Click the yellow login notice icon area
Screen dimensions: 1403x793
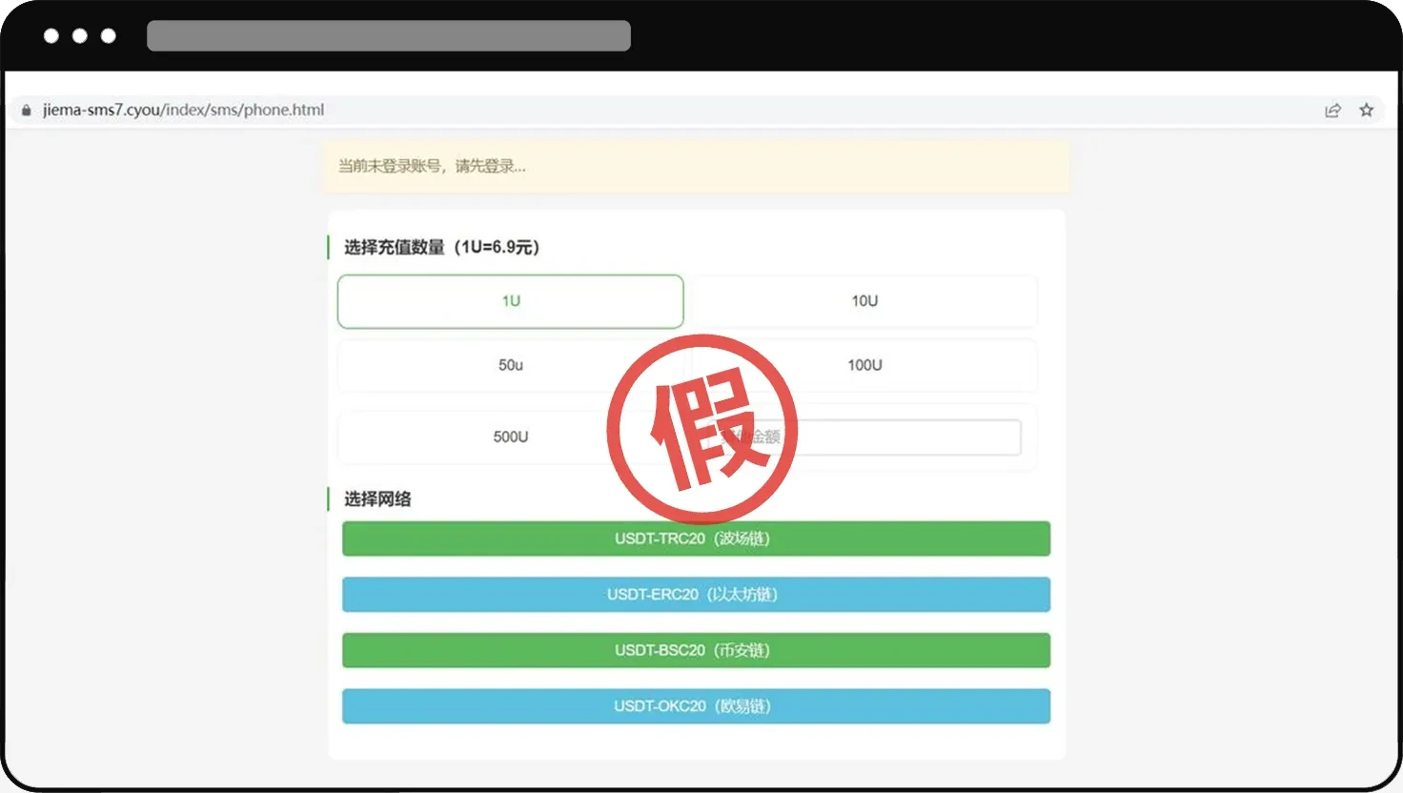click(x=343, y=166)
